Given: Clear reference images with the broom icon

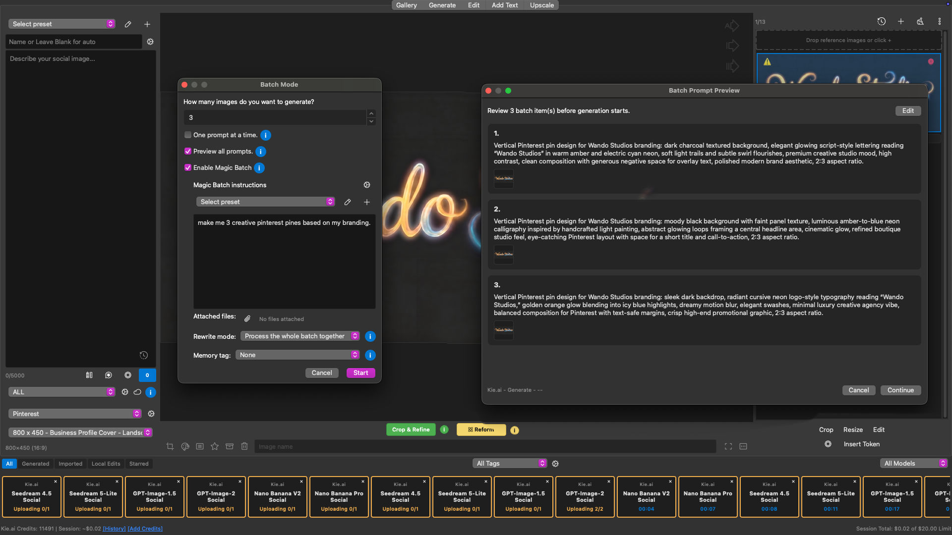Looking at the screenshot, I should [920, 21].
